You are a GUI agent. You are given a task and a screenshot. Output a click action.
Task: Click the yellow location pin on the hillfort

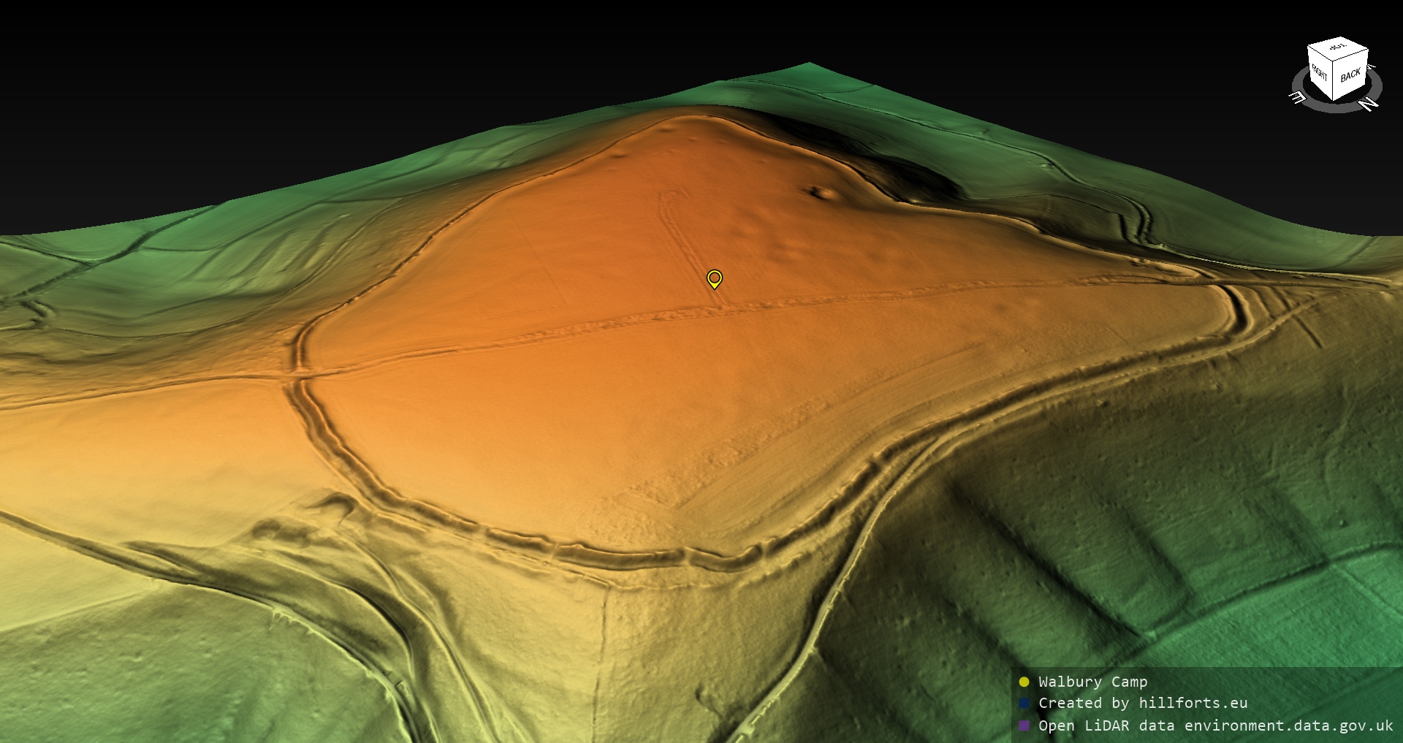(x=715, y=279)
